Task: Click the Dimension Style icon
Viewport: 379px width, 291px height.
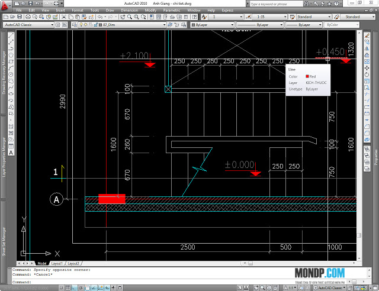Action: pos(248,17)
